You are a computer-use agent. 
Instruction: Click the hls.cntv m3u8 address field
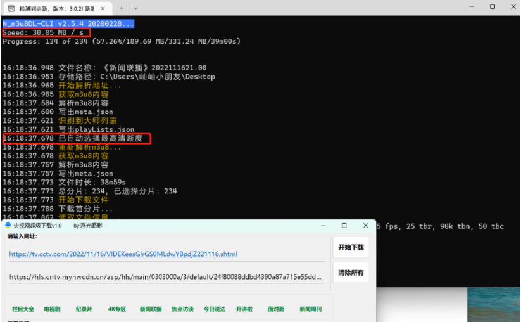(x=166, y=277)
